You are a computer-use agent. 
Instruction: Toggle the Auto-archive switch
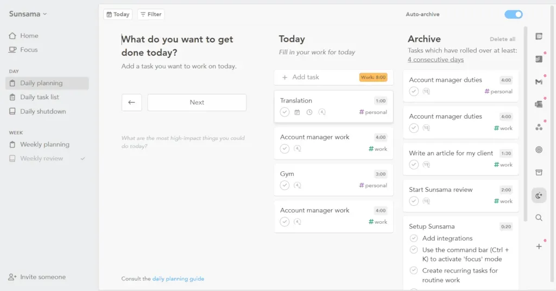pos(514,14)
